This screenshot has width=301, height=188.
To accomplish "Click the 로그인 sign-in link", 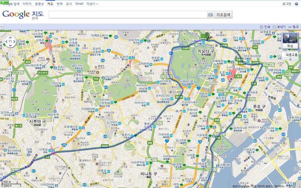I will coord(287,4).
